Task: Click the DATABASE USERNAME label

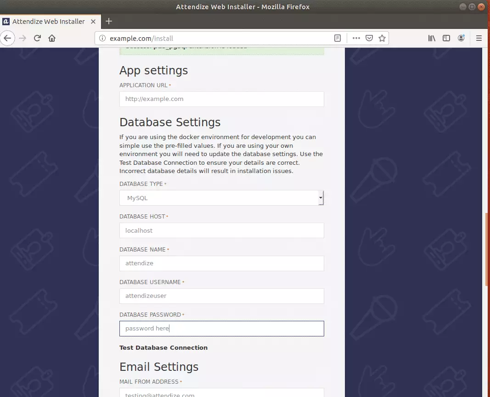Action: pyautogui.click(x=150, y=282)
